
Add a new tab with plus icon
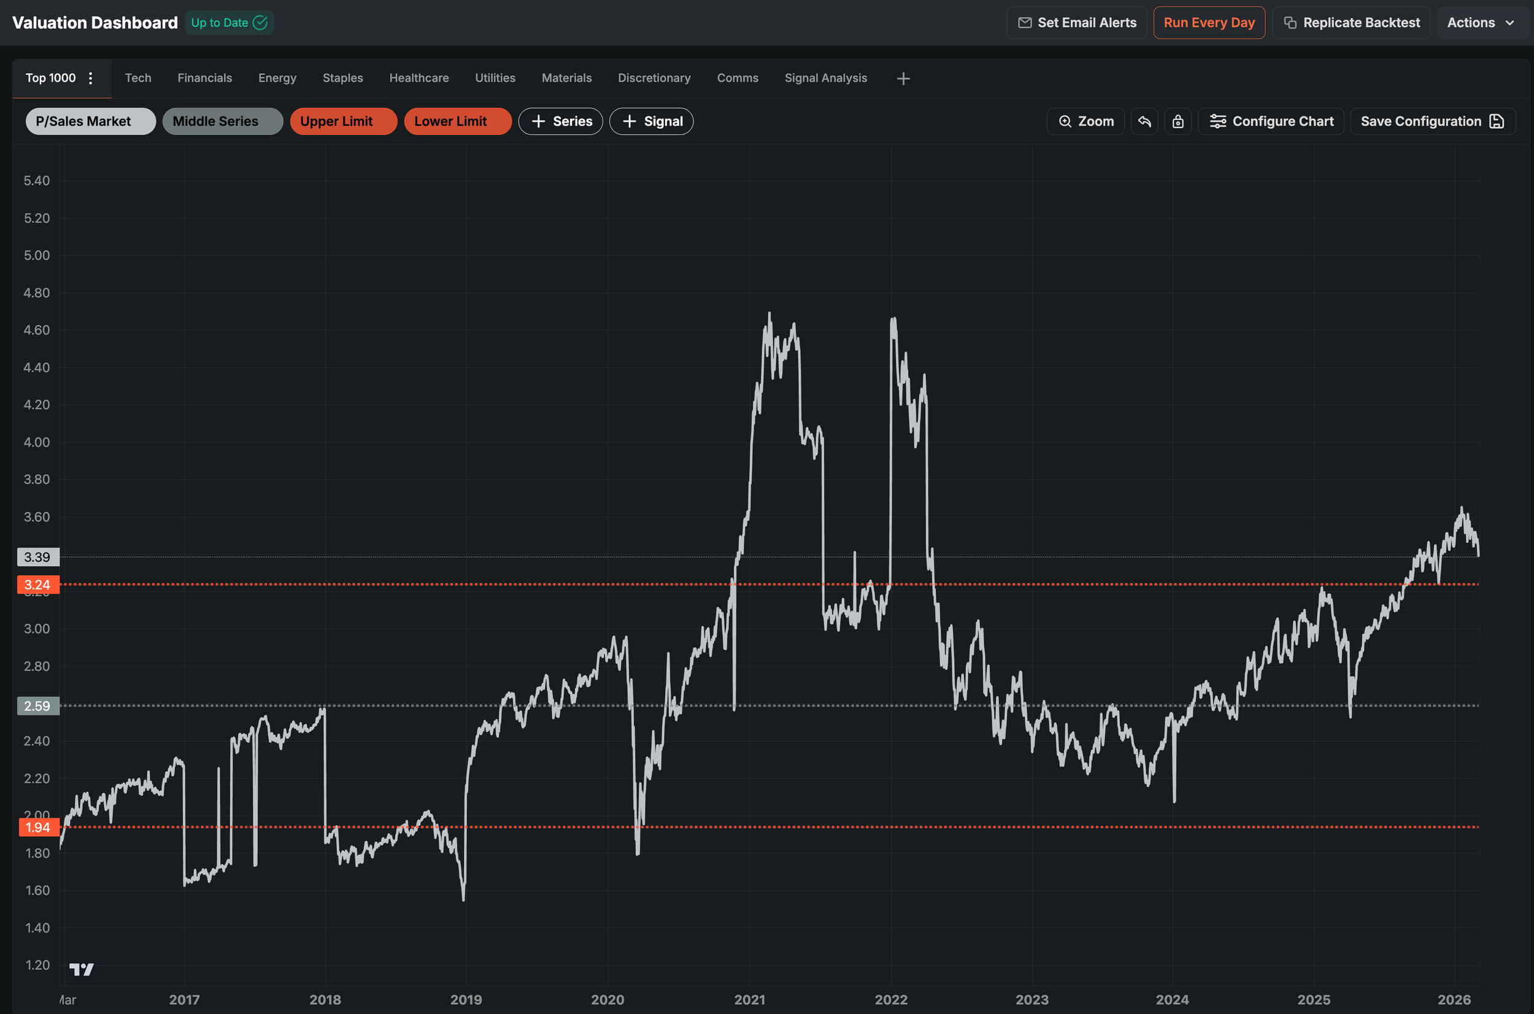pos(903,79)
